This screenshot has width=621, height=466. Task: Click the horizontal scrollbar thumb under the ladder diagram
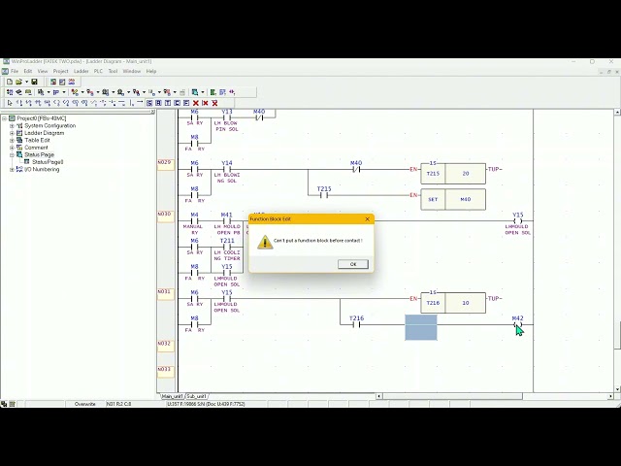tap(452, 396)
